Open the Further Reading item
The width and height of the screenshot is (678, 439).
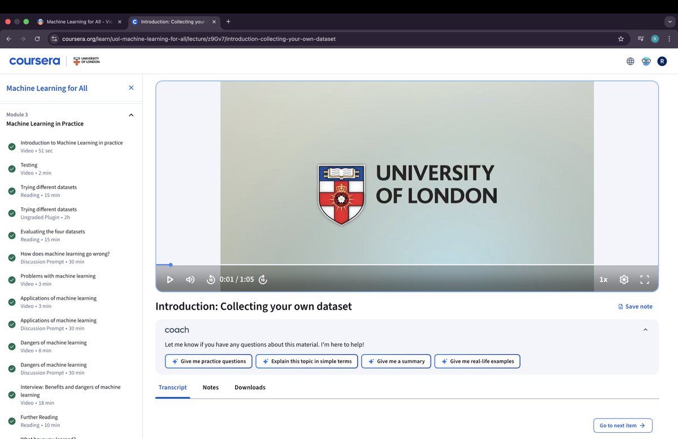(x=71, y=421)
